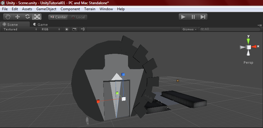Focus the scene search field
263x128 pixels.
(230, 29)
